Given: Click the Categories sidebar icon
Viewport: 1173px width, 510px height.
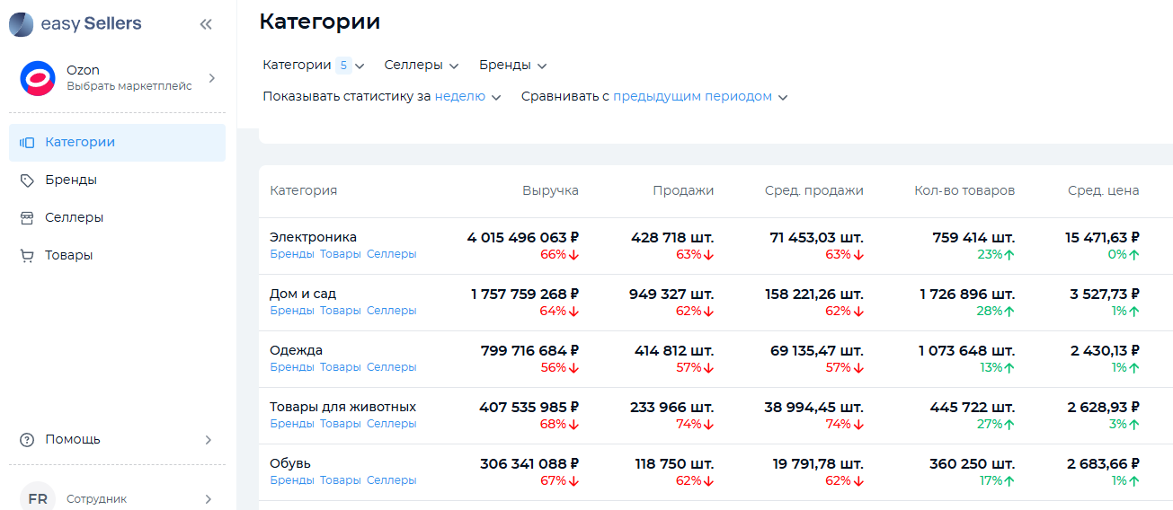Looking at the screenshot, I should [27, 143].
